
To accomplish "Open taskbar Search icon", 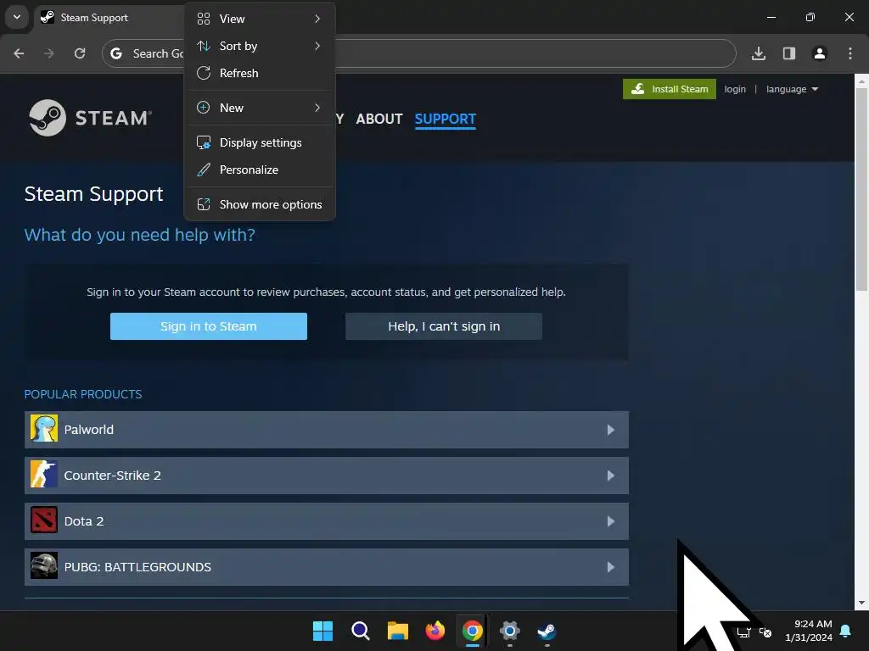I will click(x=360, y=631).
